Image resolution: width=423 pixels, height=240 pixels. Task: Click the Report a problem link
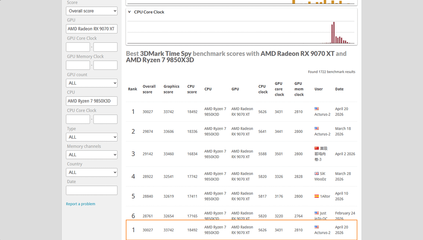pos(81,204)
